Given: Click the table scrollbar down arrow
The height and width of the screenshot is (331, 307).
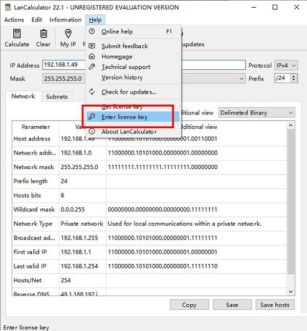Looking at the screenshot, I should (x=291, y=291).
